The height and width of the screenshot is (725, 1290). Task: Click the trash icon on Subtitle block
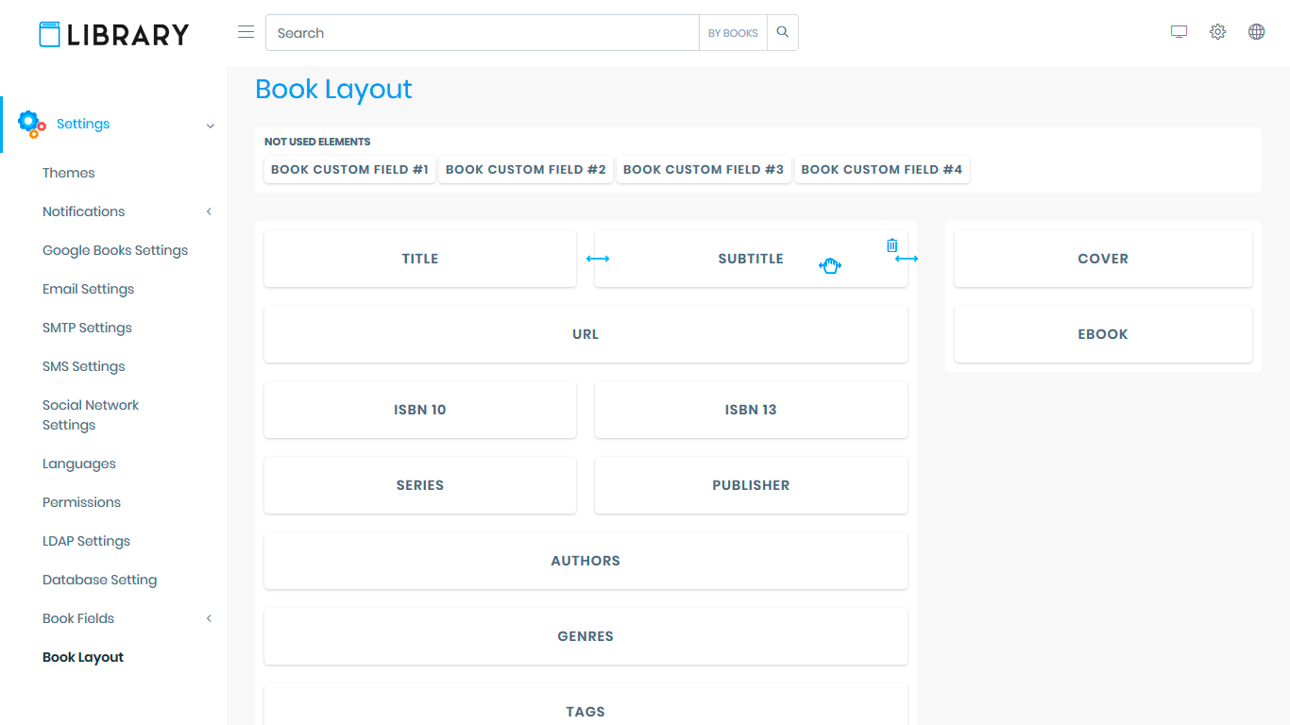point(891,245)
